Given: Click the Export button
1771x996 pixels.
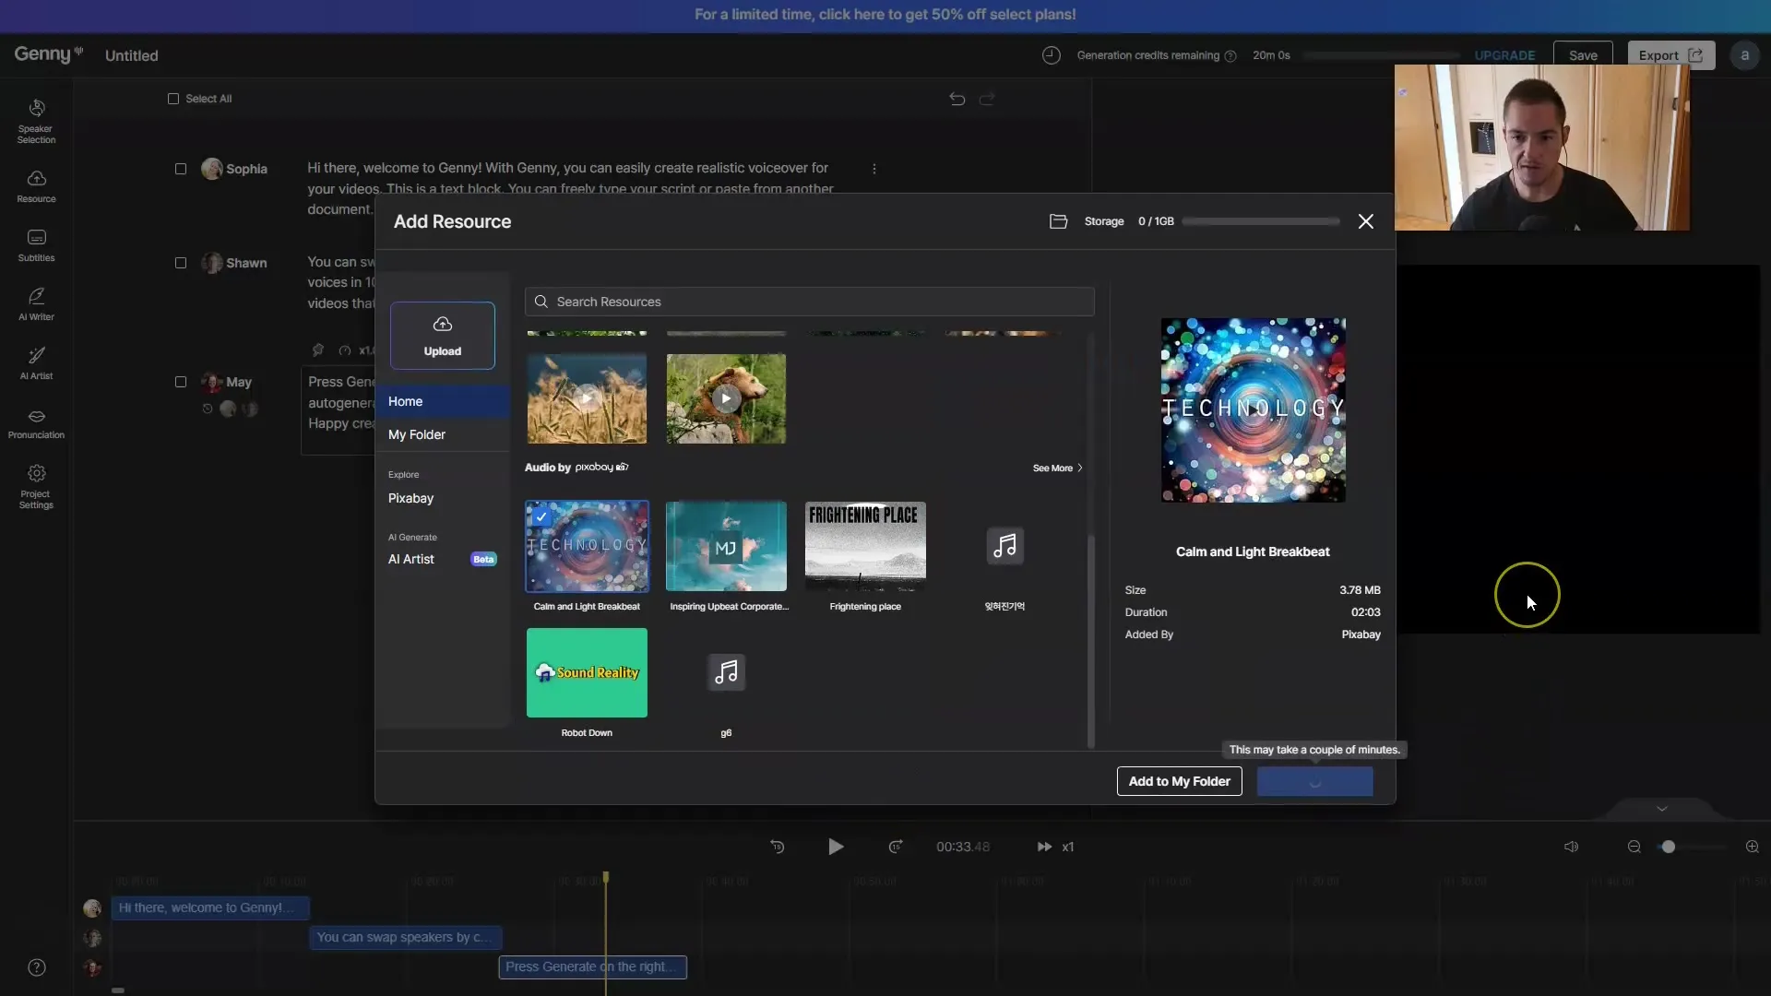Looking at the screenshot, I should point(1670,55).
